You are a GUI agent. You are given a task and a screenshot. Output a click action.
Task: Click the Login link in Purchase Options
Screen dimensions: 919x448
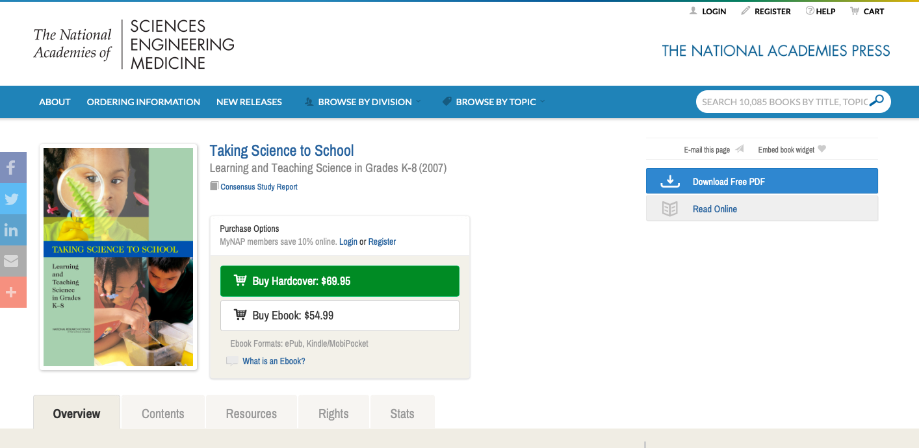(x=348, y=242)
